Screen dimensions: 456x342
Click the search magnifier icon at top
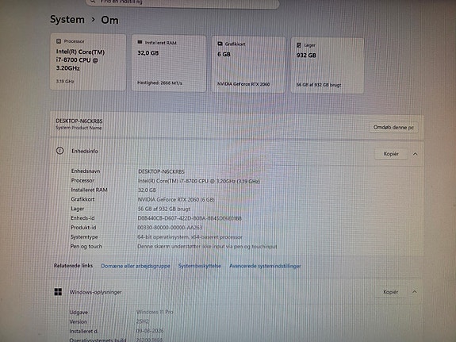(93, 2)
